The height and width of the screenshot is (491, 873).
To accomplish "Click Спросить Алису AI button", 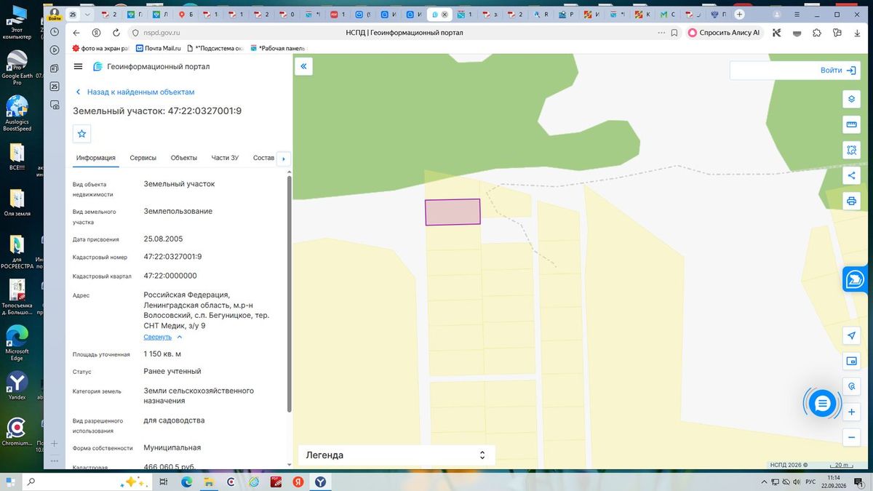I will click(x=724, y=33).
